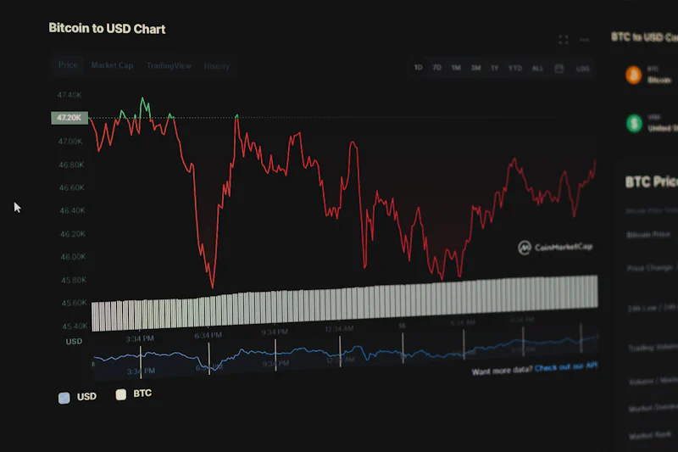Click the 'Check out our API' link
The image size is (678, 452).
[566, 367]
